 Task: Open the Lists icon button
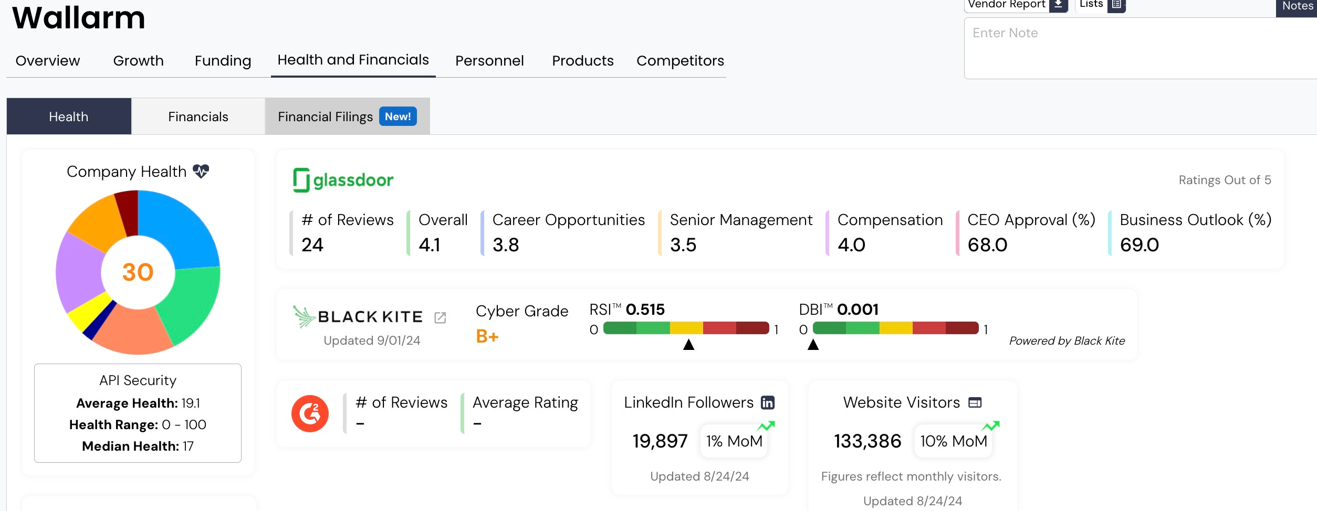(x=1116, y=4)
